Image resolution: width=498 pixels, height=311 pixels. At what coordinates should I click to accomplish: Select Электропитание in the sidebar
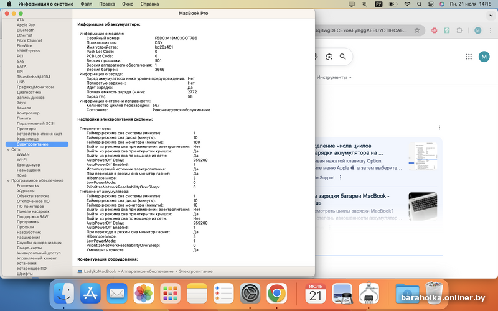pos(37,144)
